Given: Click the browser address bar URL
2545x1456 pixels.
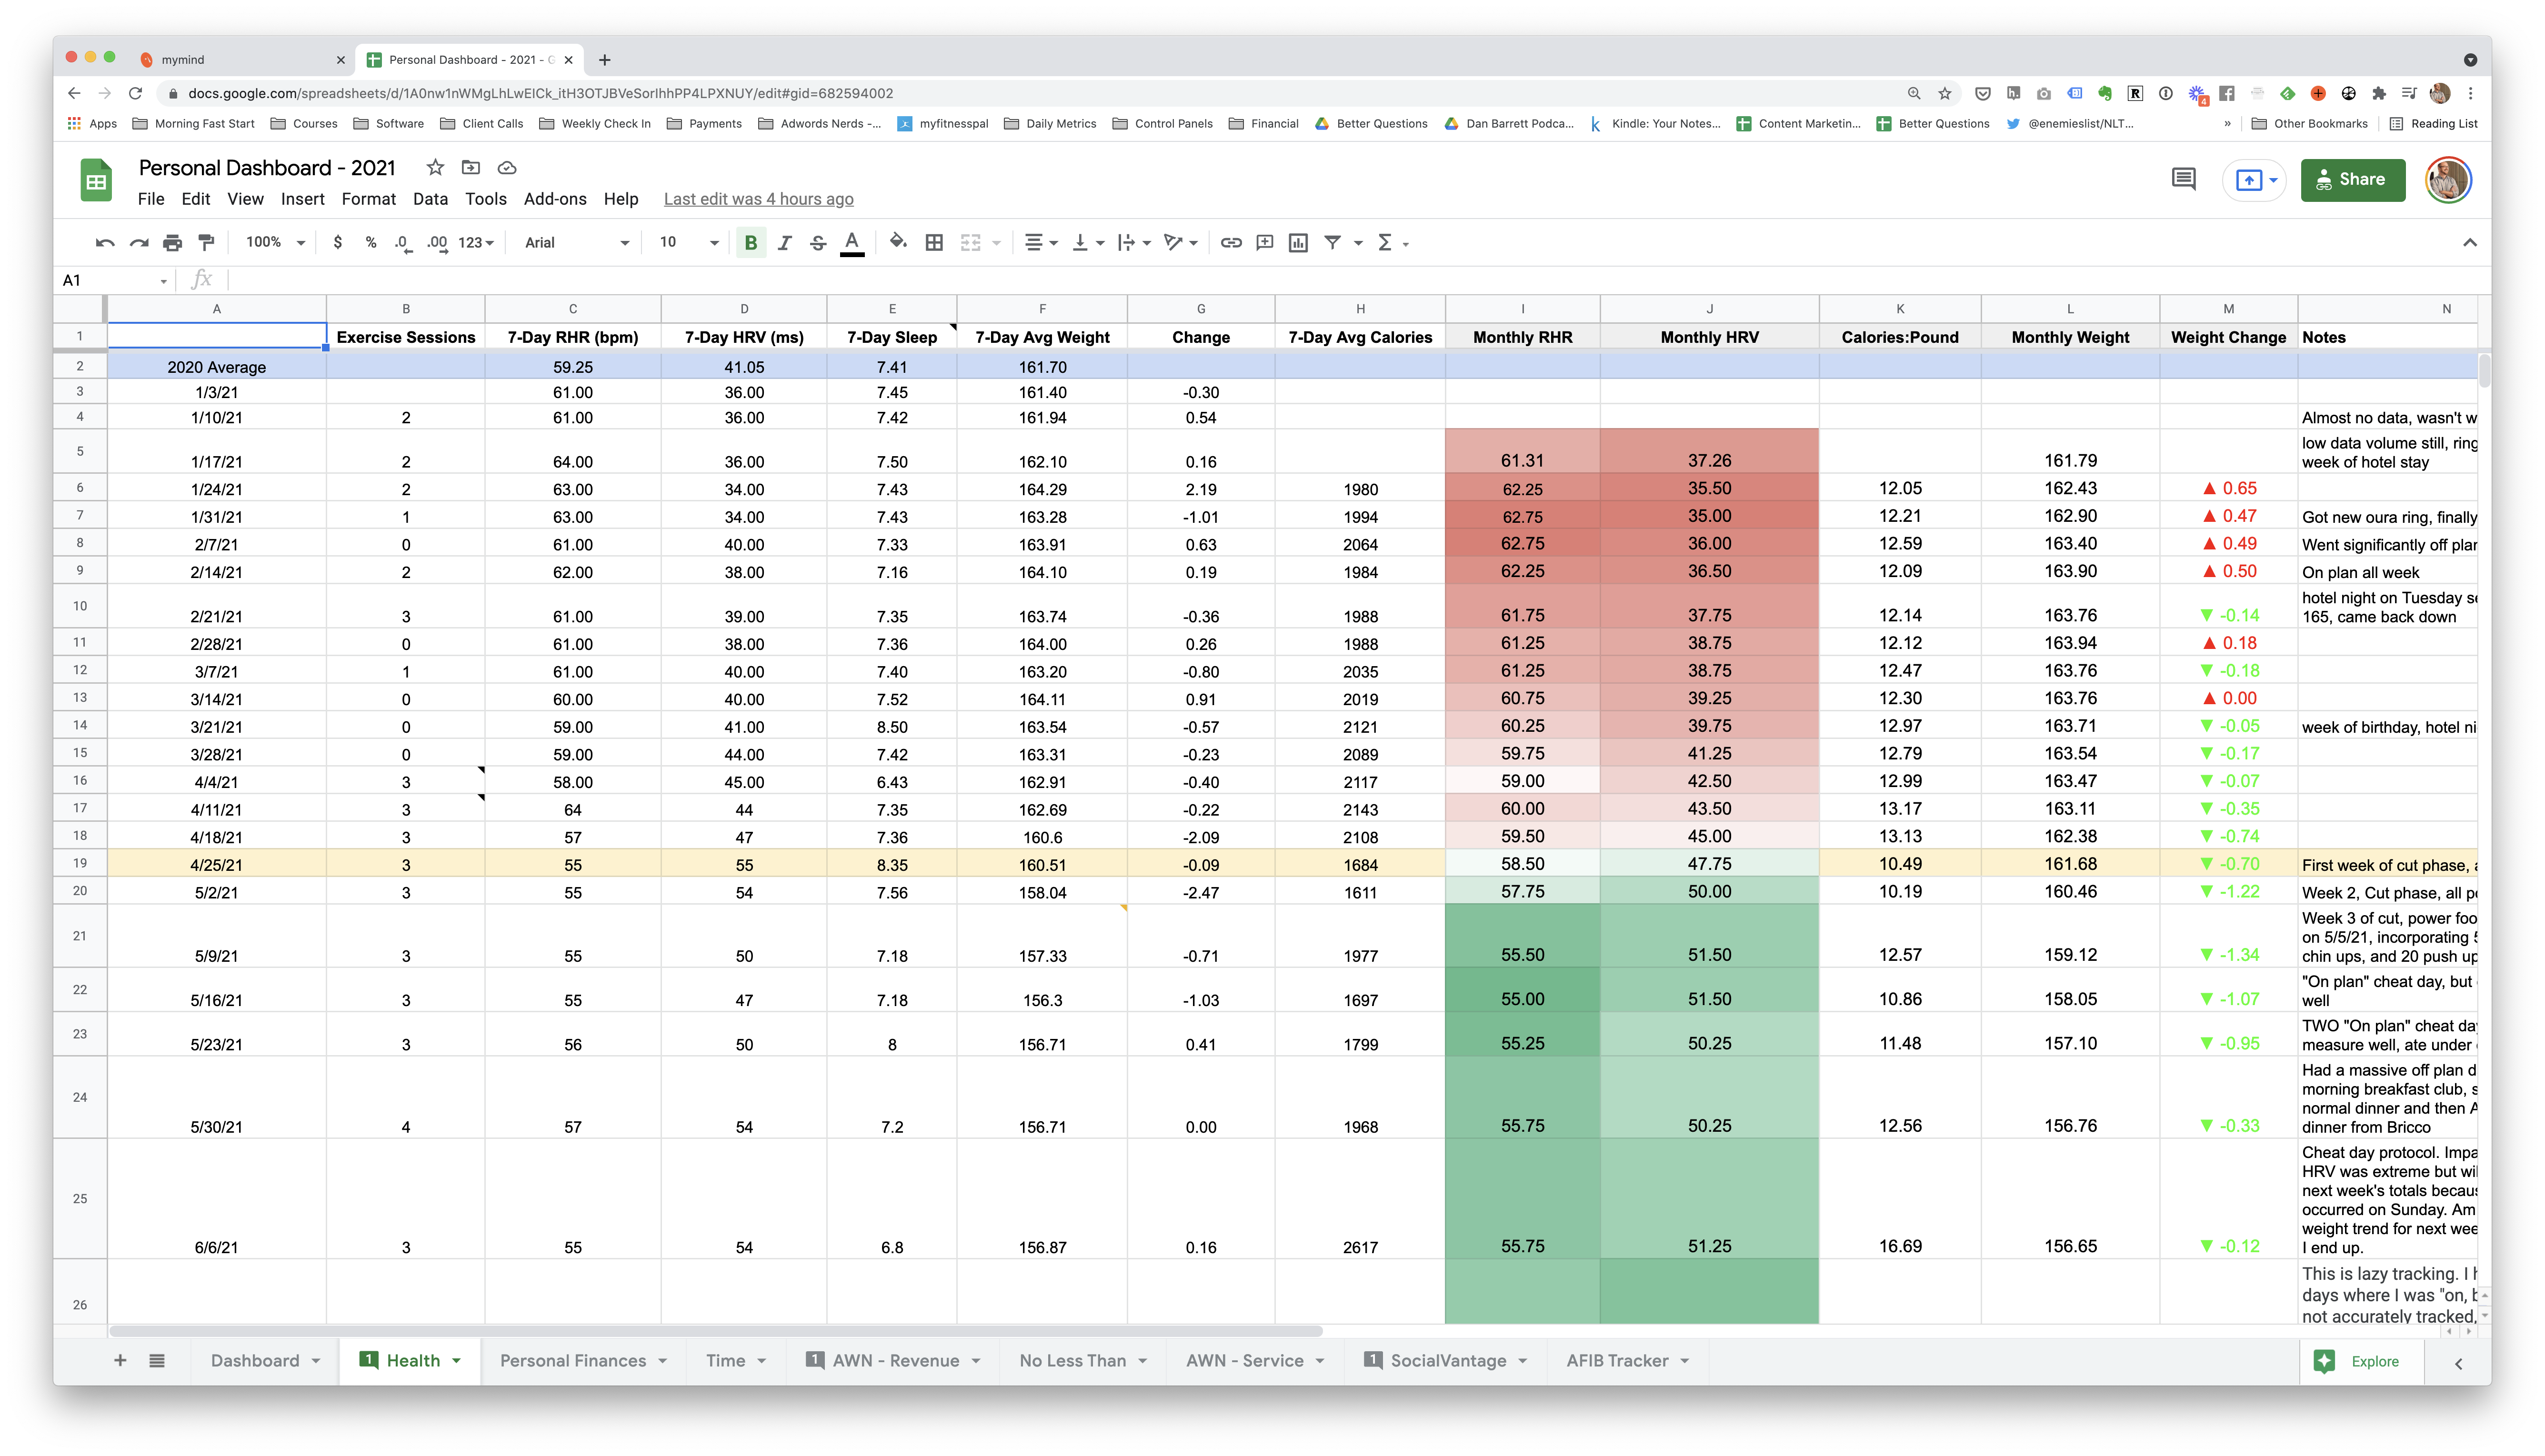Looking at the screenshot, I should coord(541,93).
